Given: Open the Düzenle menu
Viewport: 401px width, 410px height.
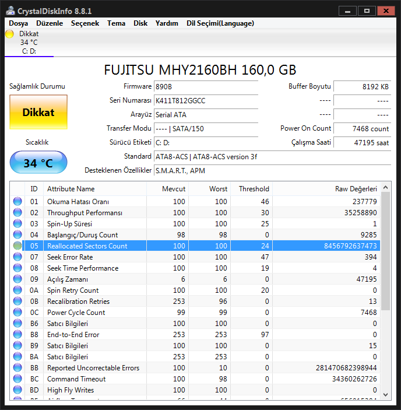Looking at the screenshot, I should (50, 23).
